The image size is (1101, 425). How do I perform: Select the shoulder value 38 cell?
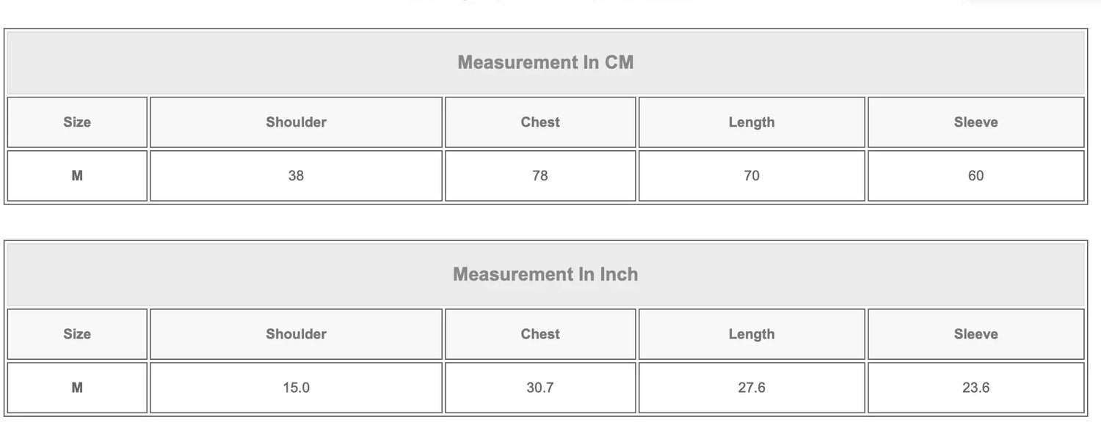(296, 176)
